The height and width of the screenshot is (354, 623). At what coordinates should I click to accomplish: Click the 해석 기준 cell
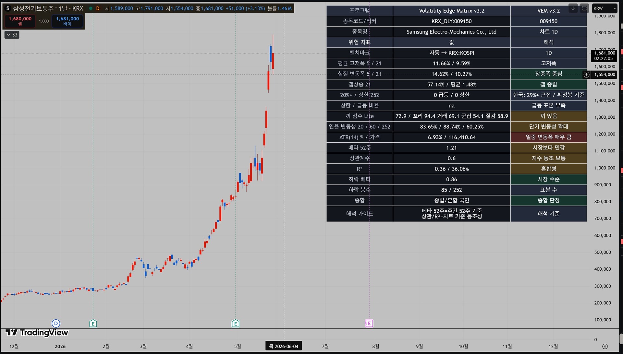[x=548, y=214]
